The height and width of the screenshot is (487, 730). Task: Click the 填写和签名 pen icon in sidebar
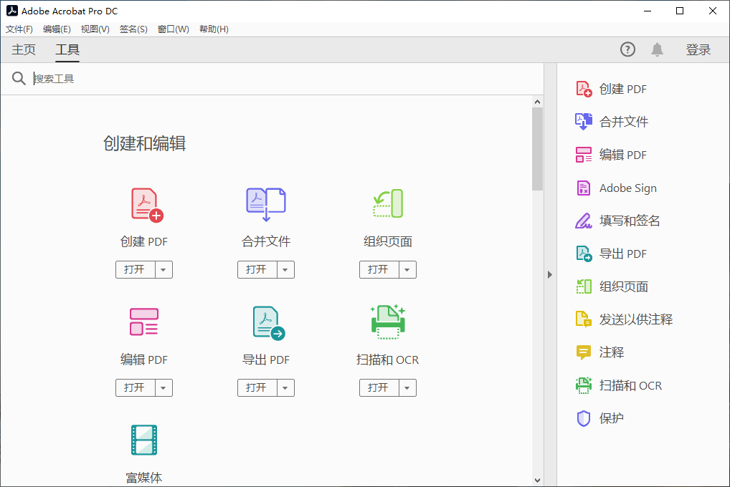[x=583, y=221]
